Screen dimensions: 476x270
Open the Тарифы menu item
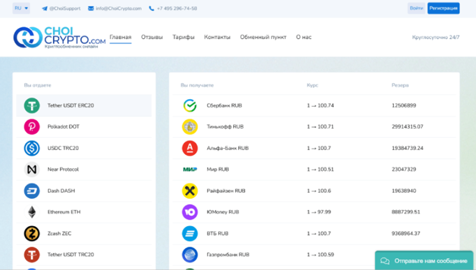tap(183, 37)
